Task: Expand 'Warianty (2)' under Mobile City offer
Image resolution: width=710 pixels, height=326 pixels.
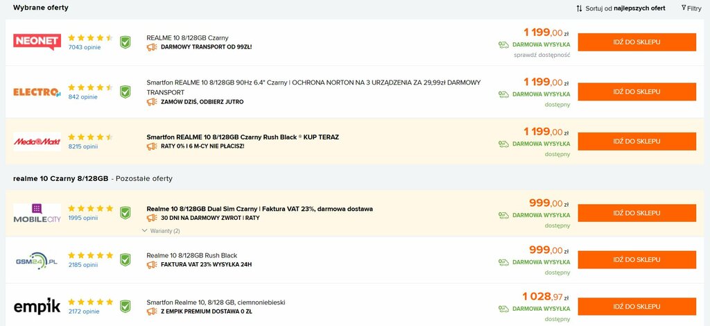Action: coord(161,231)
